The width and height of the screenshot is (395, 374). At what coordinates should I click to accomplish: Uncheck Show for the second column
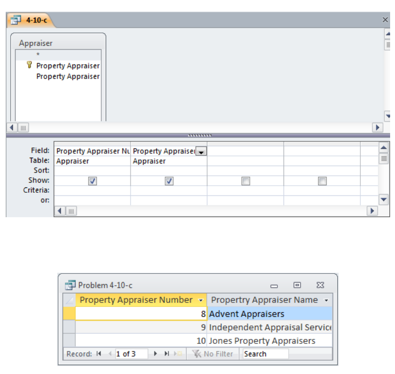[x=169, y=181]
